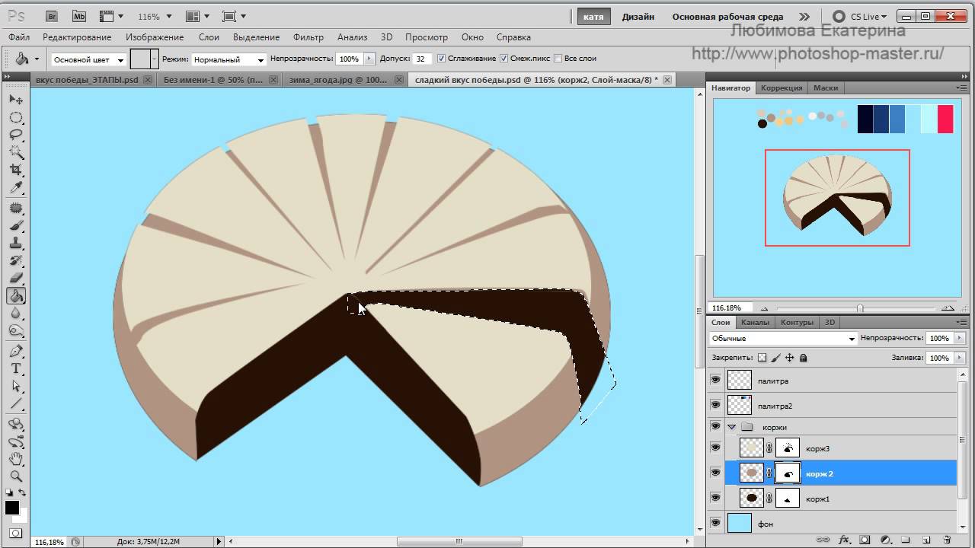Screen dimensions: 975x548
Task: Select the Magic Wand tool
Action: click(16, 152)
